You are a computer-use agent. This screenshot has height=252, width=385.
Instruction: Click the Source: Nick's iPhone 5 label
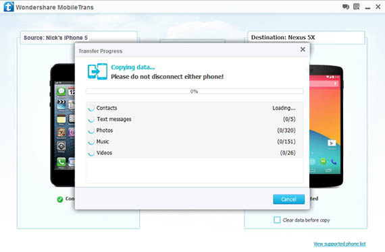[x=55, y=38]
